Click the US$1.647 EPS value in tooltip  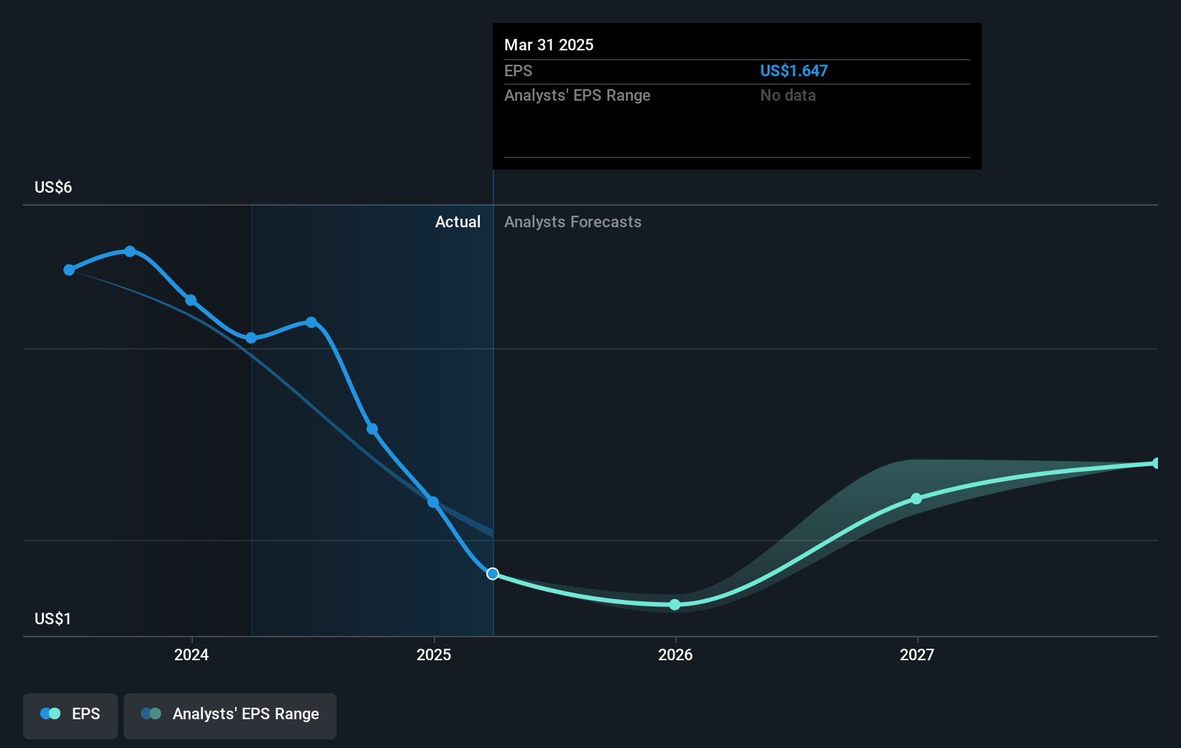(x=794, y=70)
